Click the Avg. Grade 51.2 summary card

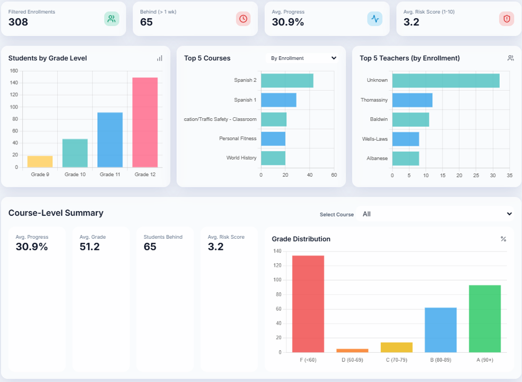point(101,299)
